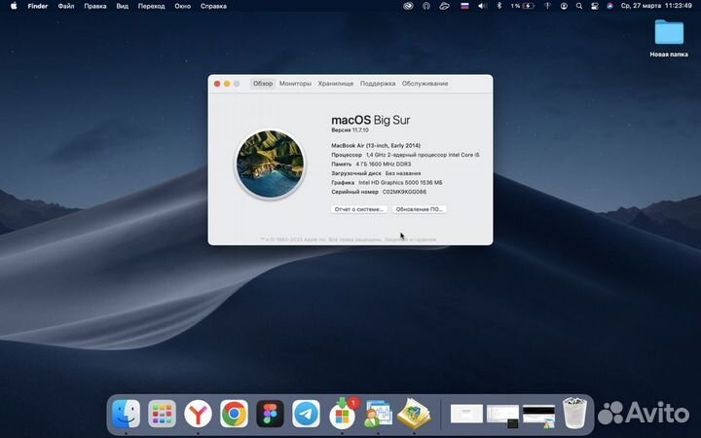Screen dimensions: 701x438
Task: Click the date and time clock
Action: (656, 6)
